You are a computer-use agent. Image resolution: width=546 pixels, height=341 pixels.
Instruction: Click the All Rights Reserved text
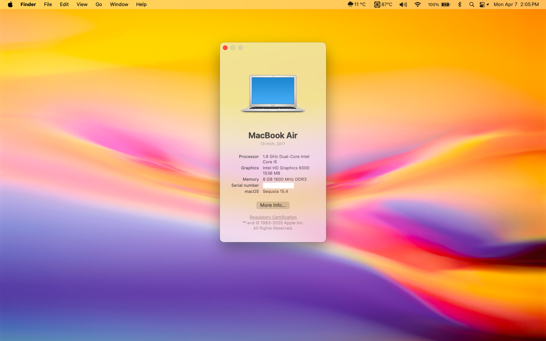click(273, 228)
